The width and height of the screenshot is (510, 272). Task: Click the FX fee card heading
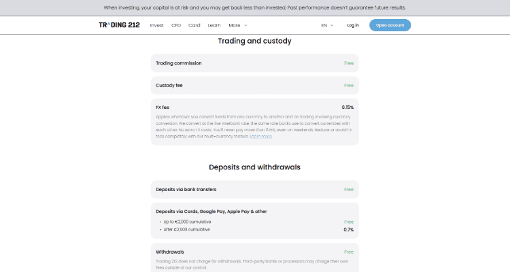coord(163,107)
